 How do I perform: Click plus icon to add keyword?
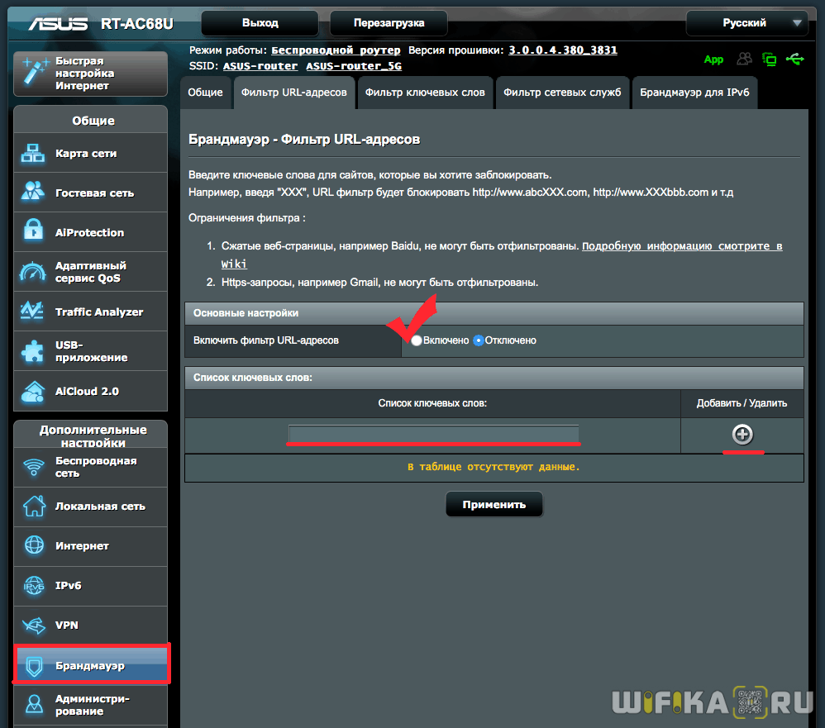742,435
